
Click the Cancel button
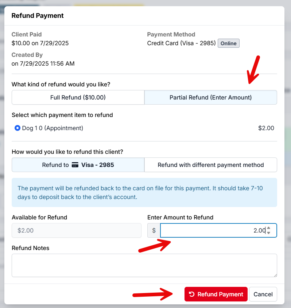tap(263, 294)
